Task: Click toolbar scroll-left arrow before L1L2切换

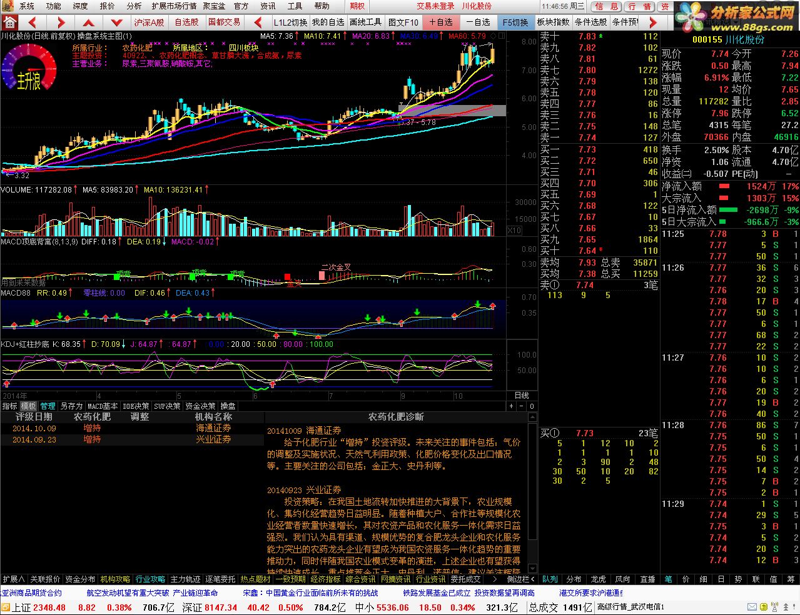Action: click(258, 22)
